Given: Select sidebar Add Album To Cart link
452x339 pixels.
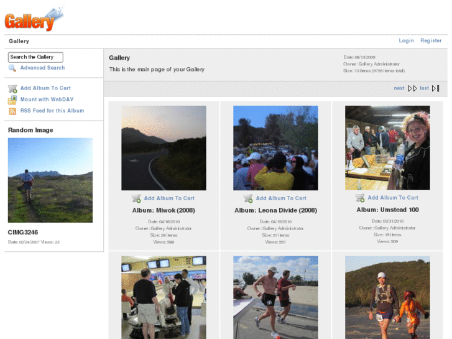Looking at the screenshot, I should point(45,88).
